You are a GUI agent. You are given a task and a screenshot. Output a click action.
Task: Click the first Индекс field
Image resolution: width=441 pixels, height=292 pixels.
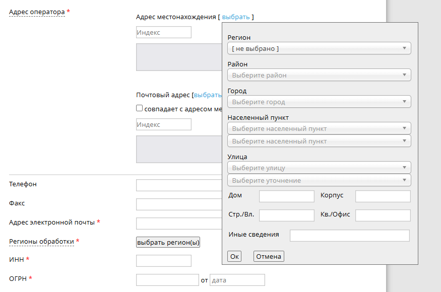[164, 32]
